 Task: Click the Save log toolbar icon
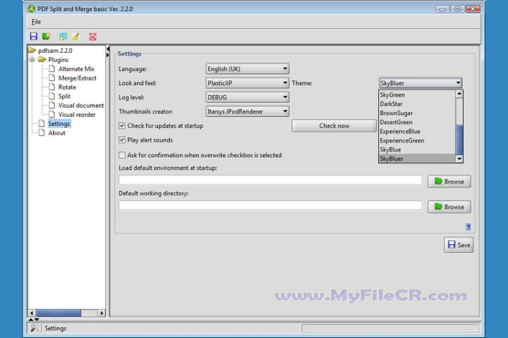[x=63, y=36]
